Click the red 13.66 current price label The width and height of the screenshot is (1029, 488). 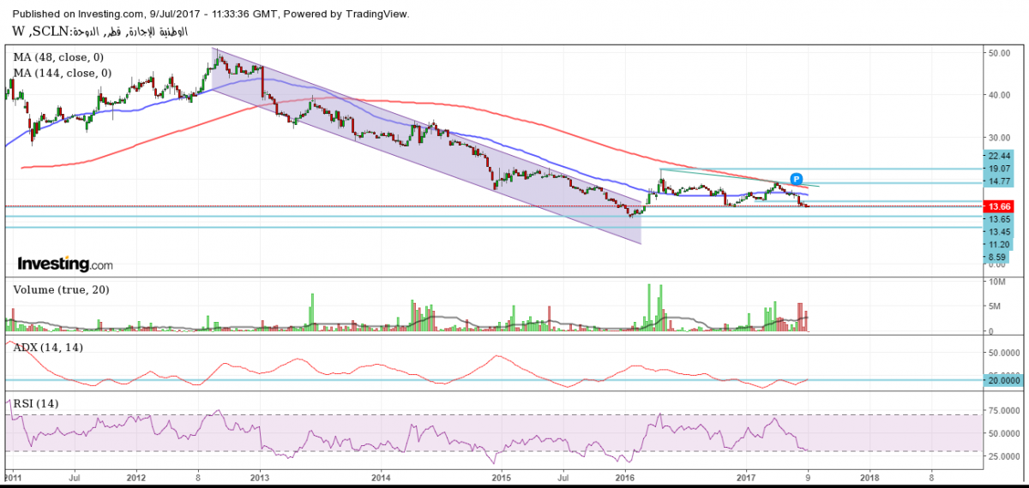997,206
